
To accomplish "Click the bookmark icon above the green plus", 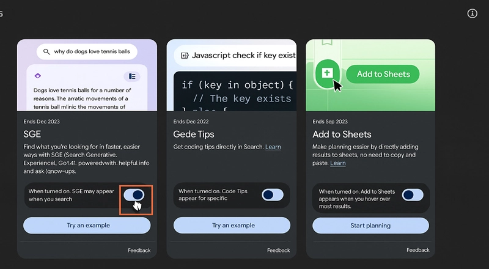I will 326,43.
